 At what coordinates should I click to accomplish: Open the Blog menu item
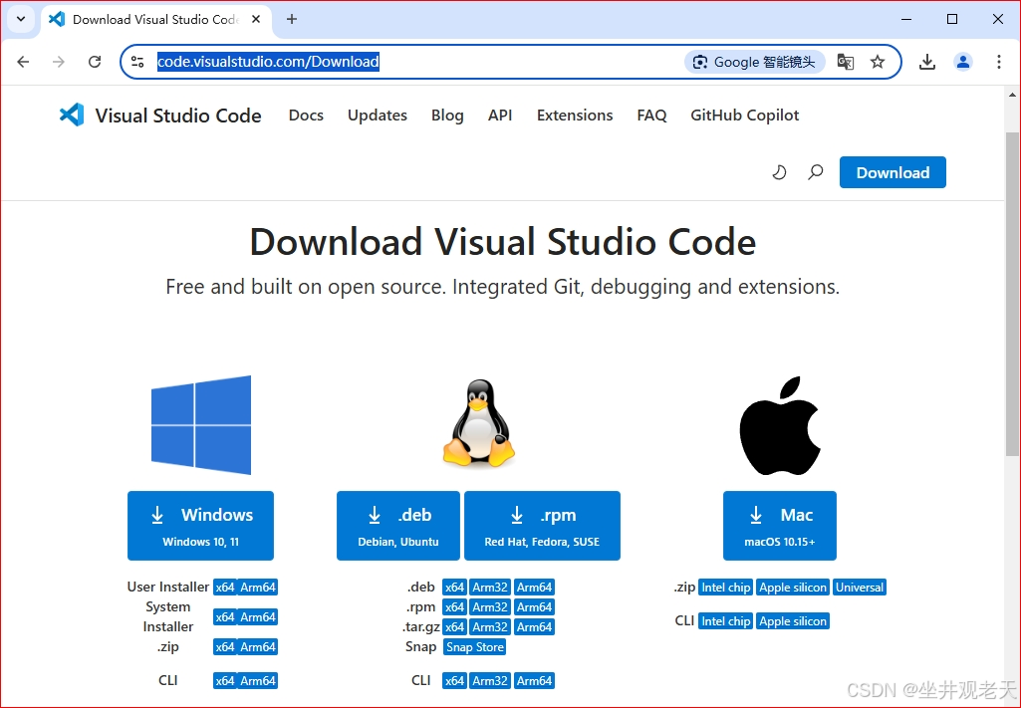[447, 116]
